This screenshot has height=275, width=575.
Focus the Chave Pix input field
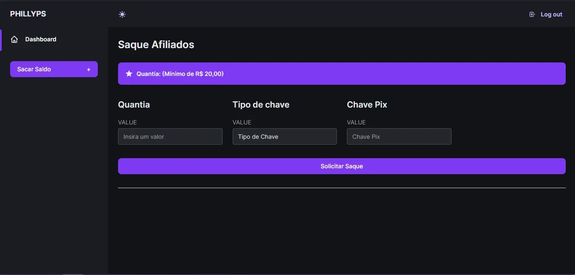coord(399,137)
